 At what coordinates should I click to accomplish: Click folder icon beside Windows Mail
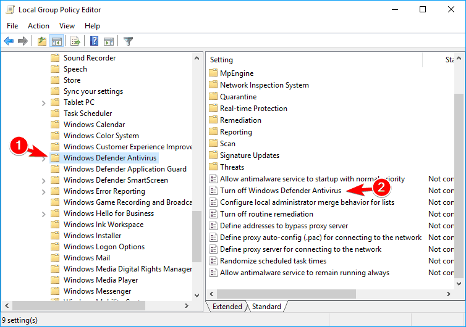[55, 257]
